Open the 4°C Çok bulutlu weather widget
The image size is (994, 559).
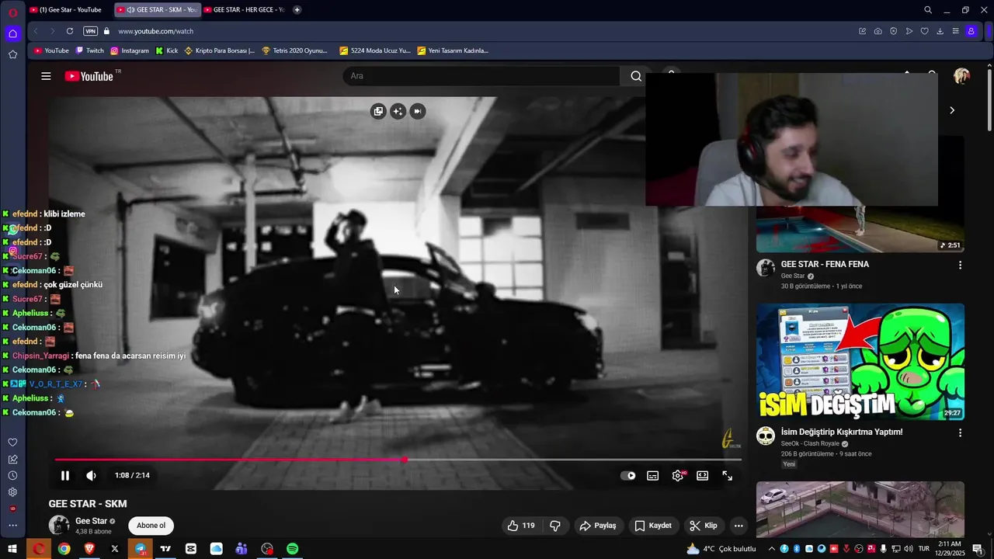tap(721, 549)
